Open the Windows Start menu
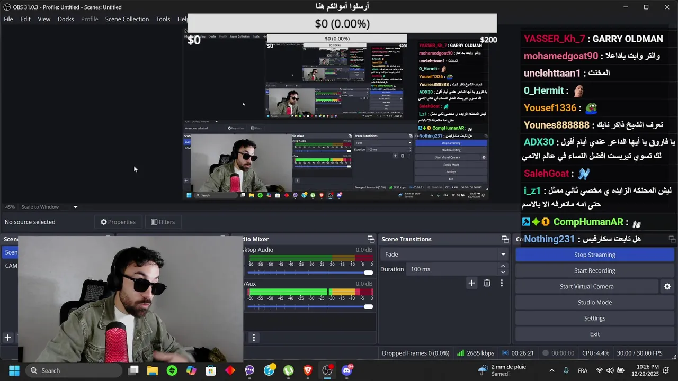Viewport: 678px width, 381px height. click(14, 370)
